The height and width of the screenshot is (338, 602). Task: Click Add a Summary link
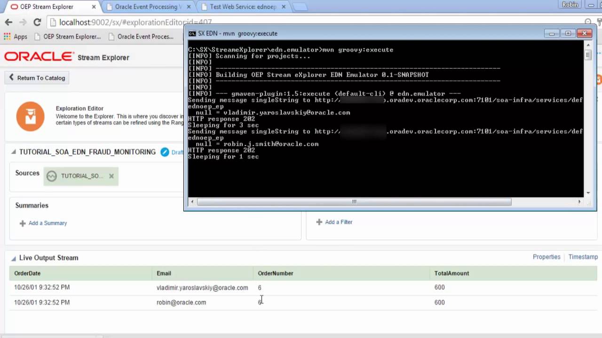coord(48,223)
